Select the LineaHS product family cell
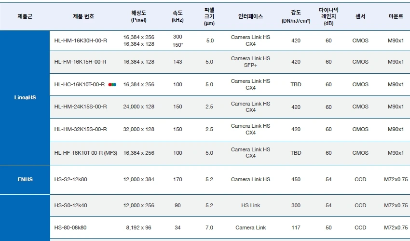The image size is (410, 241). (x=25, y=97)
